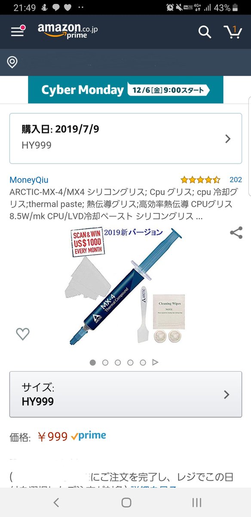Viewport: 251px width, 517px height.
Task: Open the Cyber Monday banner
Action: coord(125,90)
